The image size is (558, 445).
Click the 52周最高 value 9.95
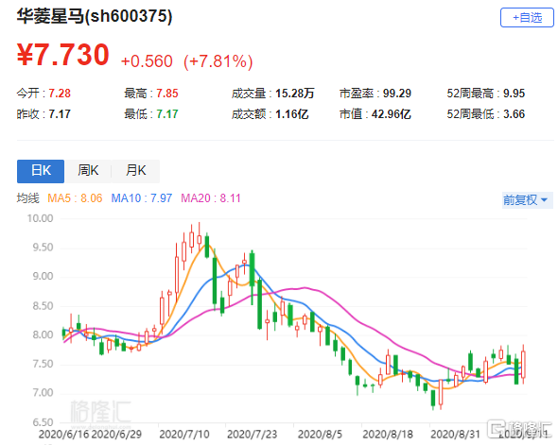tap(514, 94)
